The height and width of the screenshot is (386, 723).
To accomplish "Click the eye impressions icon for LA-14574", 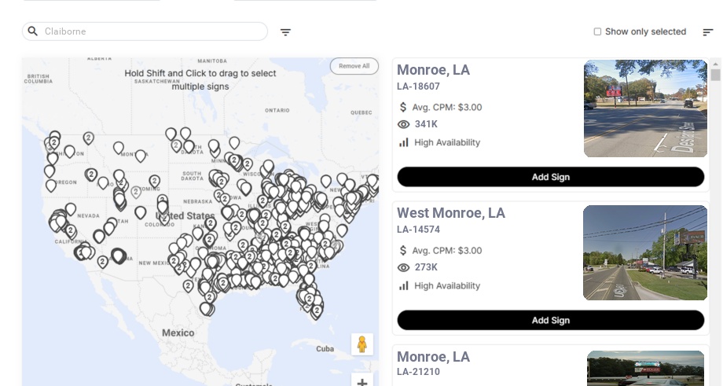I will click(x=404, y=267).
